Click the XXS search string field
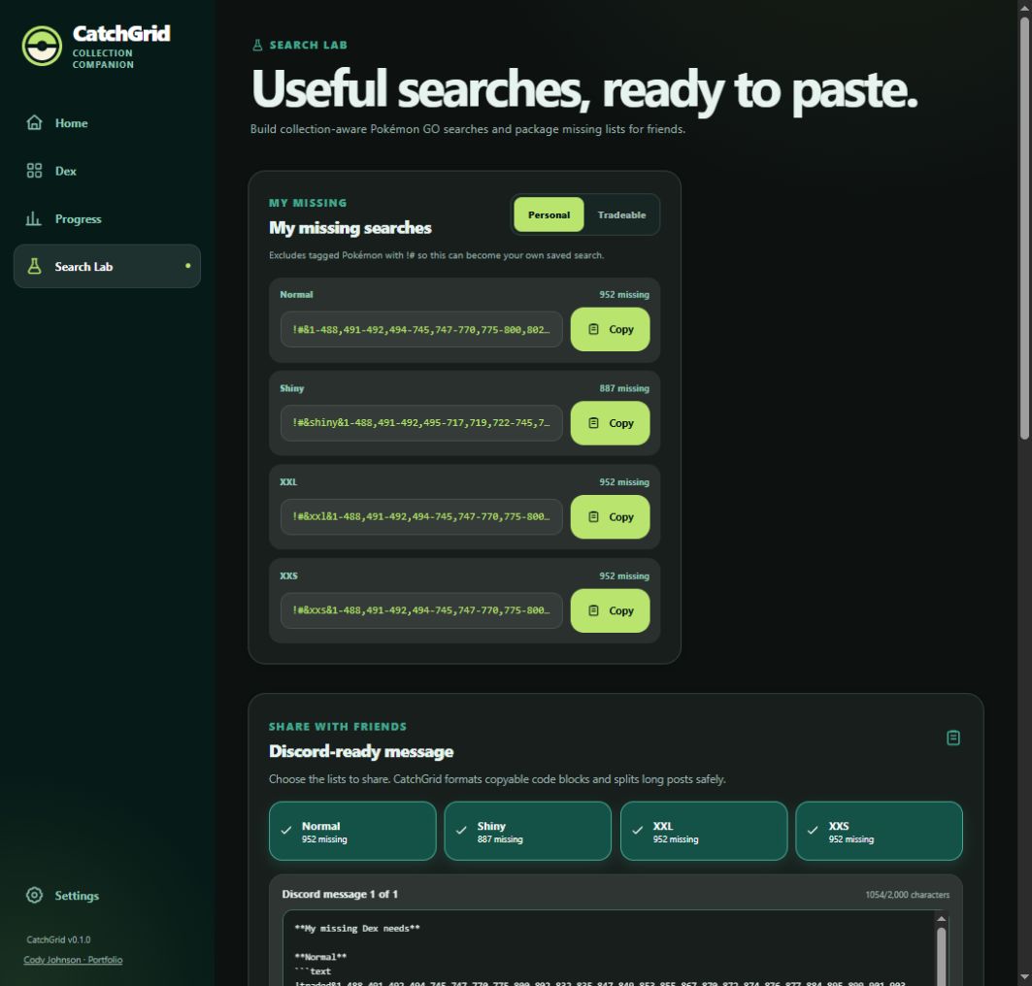 click(421, 610)
